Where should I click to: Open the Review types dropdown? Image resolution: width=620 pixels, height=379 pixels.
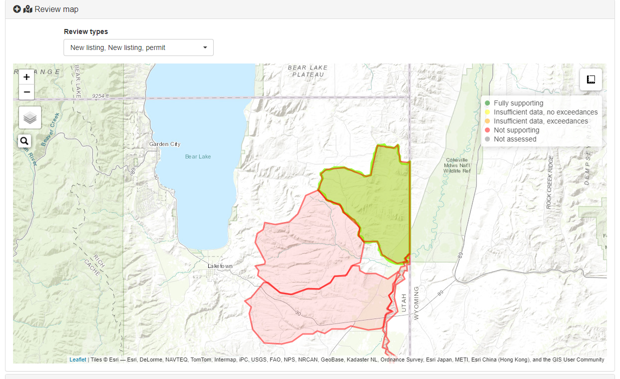pos(139,47)
